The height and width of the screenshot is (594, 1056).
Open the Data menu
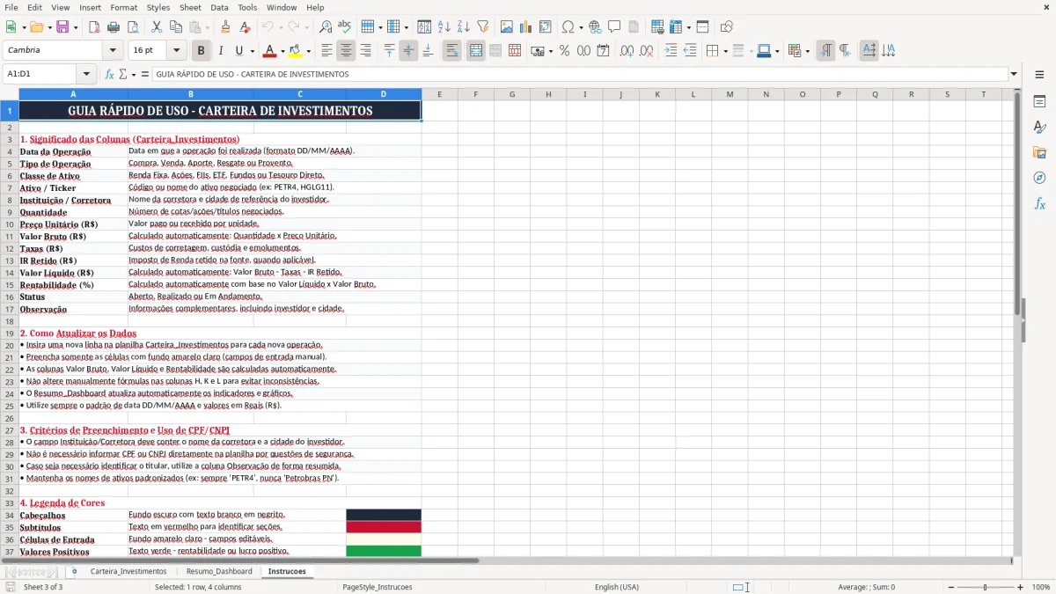click(219, 7)
